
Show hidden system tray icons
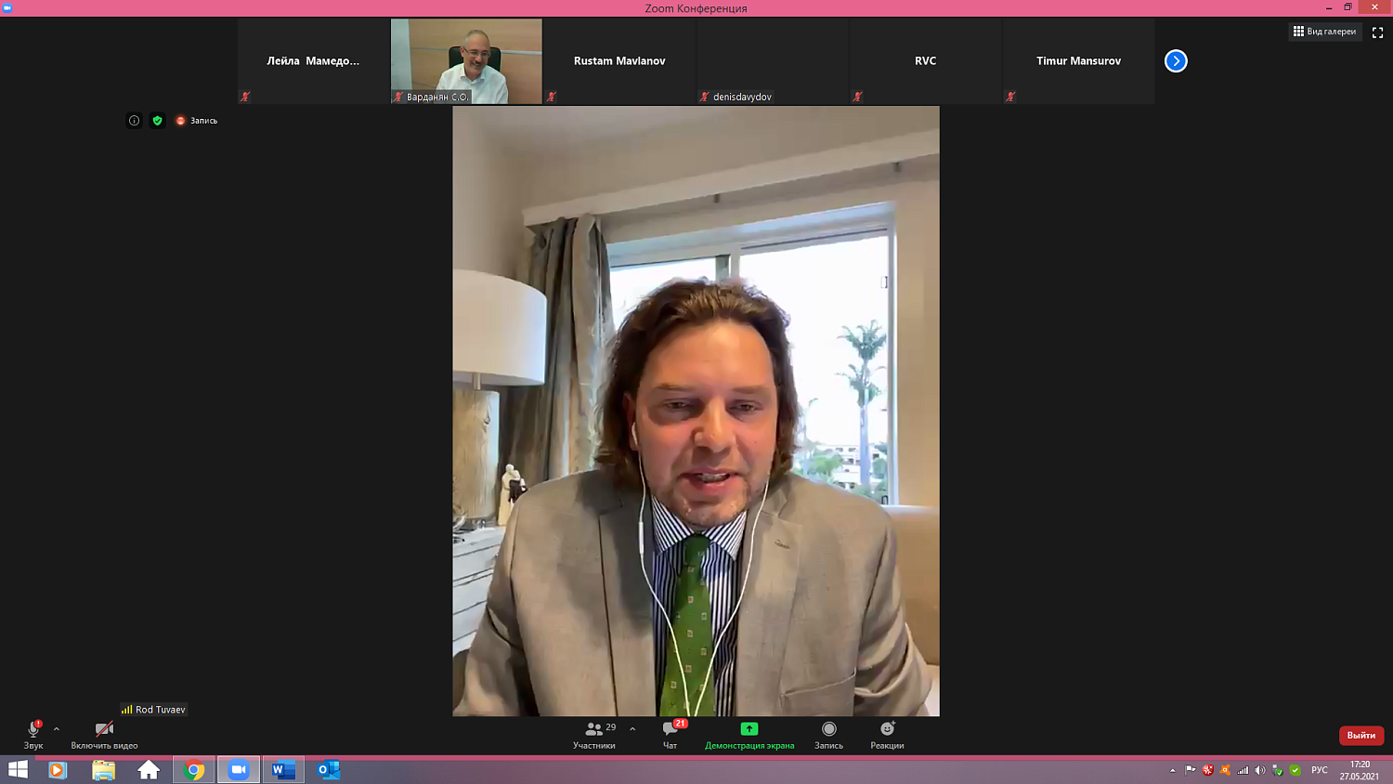coord(1172,770)
